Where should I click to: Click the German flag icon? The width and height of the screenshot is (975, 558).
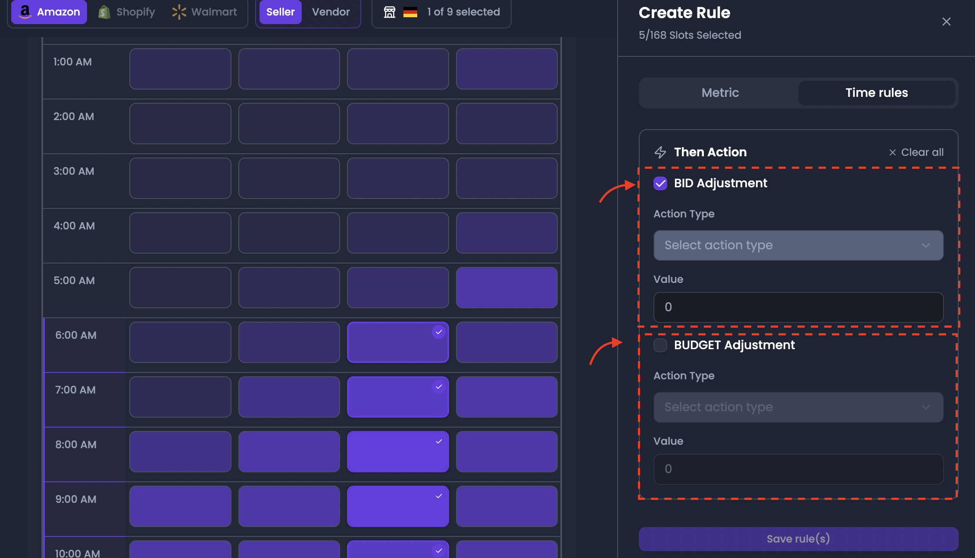(410, 12)
